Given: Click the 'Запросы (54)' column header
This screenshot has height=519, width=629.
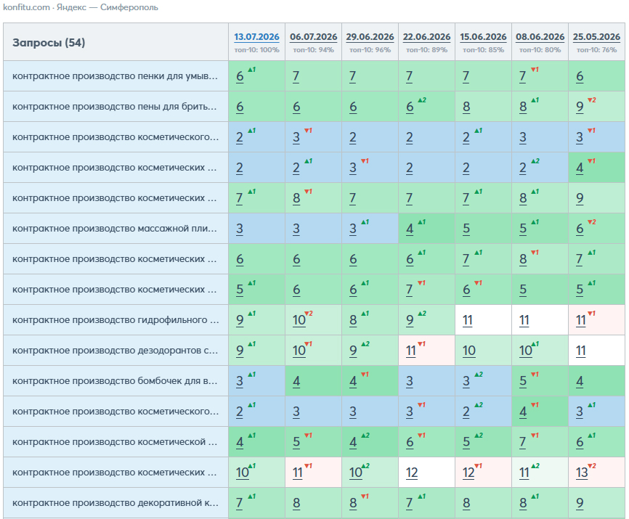Looking at the screenshot, I should pyautogui.click(x=49, y=43).
